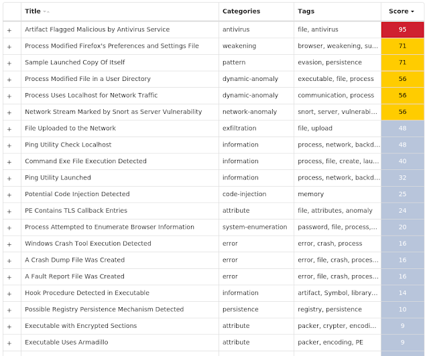
Task: Select score 56 for Modified File in User Directory
Action: click(402, 79)
